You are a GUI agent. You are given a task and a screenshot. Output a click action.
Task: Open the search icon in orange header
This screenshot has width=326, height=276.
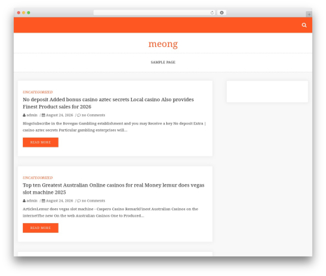(x=304, y=25)
